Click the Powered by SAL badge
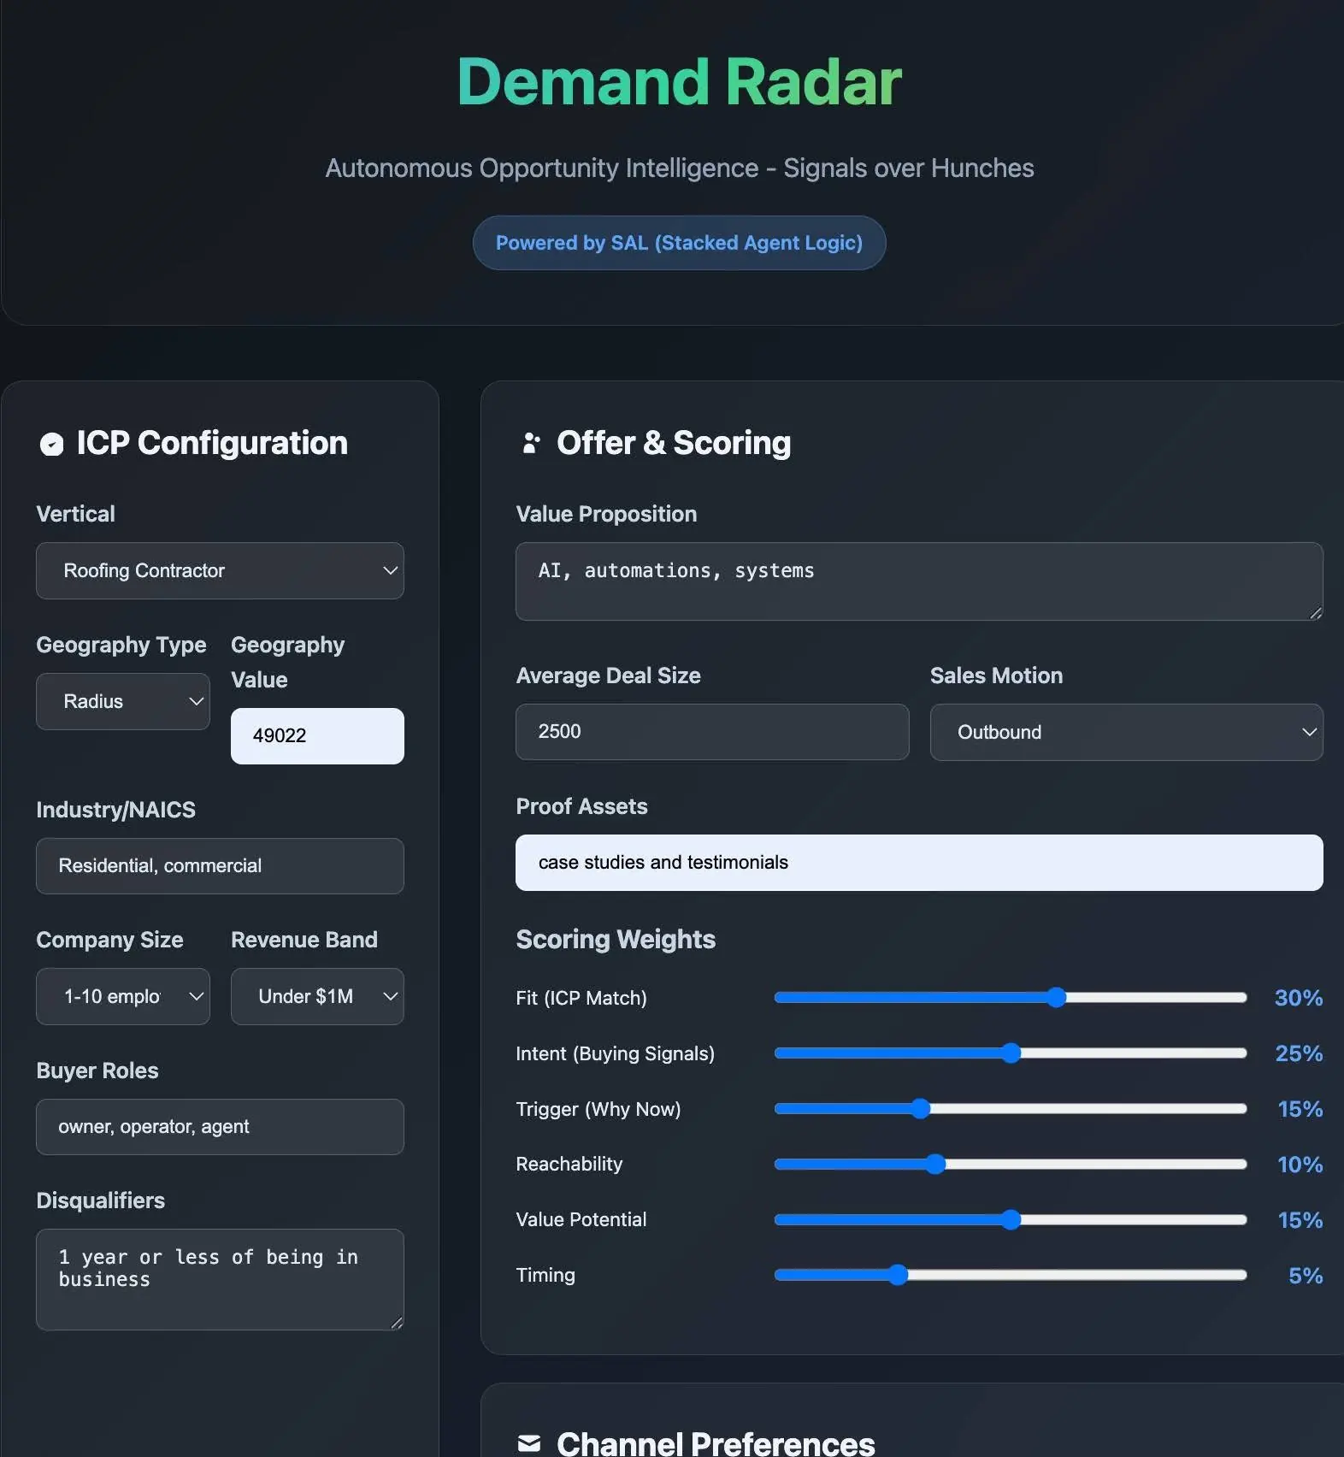Screen dimensions: 1344x1457 (x=679, y=243)
